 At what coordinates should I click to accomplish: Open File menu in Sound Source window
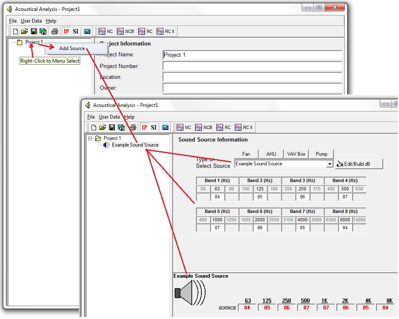coord(91,117)
